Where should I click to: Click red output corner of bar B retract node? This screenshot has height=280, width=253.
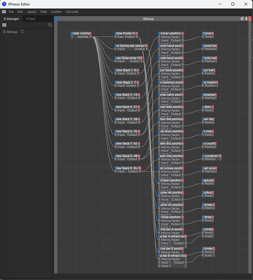pyautogui.click(x=186, y=256)
